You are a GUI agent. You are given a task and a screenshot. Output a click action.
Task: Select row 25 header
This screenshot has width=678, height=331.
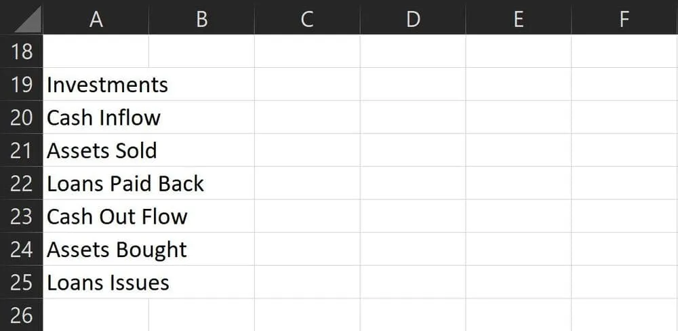pyautogui.click(x=21, y=282)
